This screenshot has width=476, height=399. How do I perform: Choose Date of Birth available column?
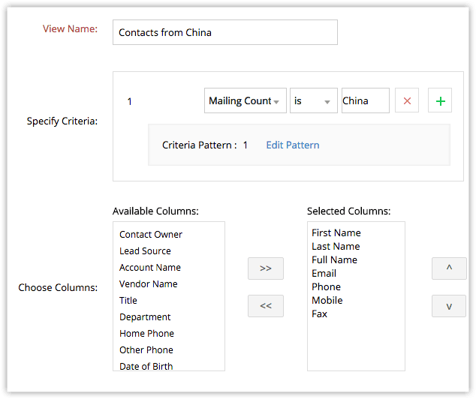[x=146, y=366]
